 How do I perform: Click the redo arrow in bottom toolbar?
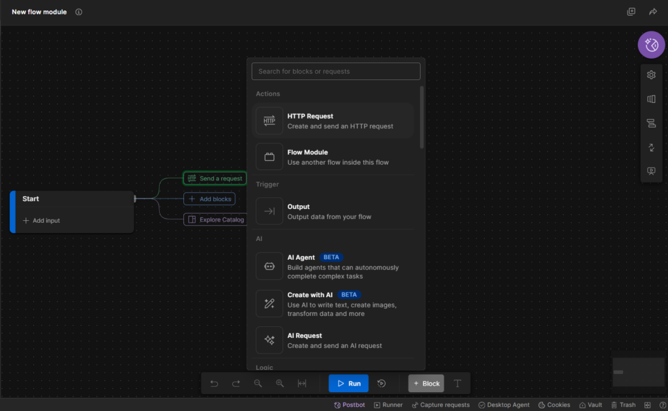click(236, 384)
